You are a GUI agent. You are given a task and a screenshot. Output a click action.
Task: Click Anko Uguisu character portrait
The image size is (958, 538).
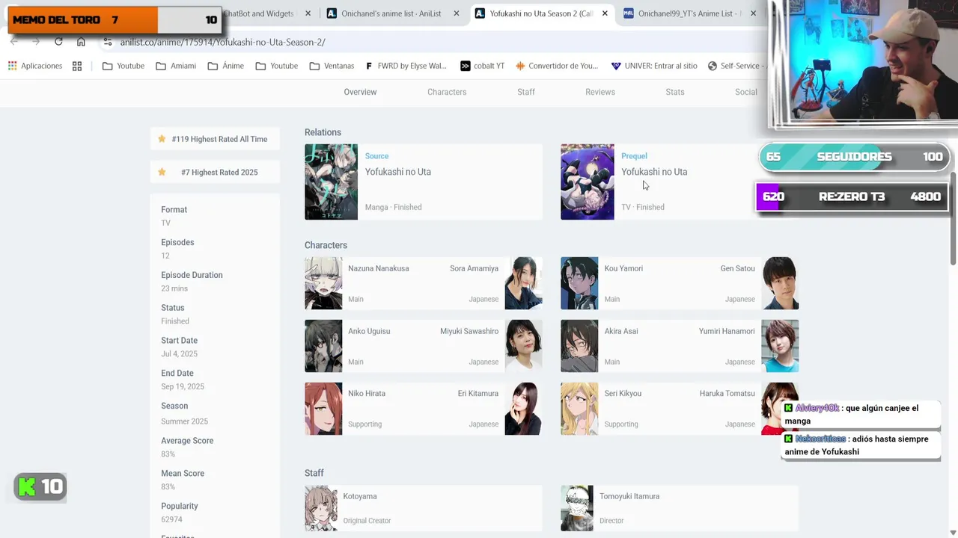pos(323,346)
